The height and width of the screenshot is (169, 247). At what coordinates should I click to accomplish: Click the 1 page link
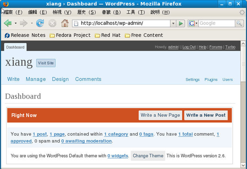(x=57, y=134)
